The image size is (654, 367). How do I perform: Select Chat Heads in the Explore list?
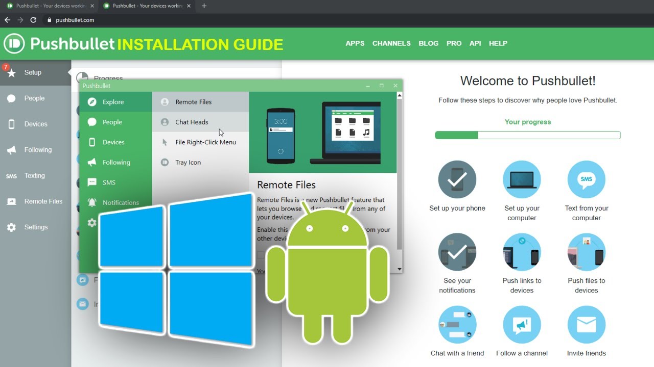coord(200,122)
